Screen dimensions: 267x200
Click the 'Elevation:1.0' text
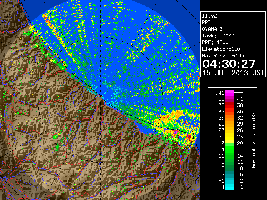click(221, 49)
